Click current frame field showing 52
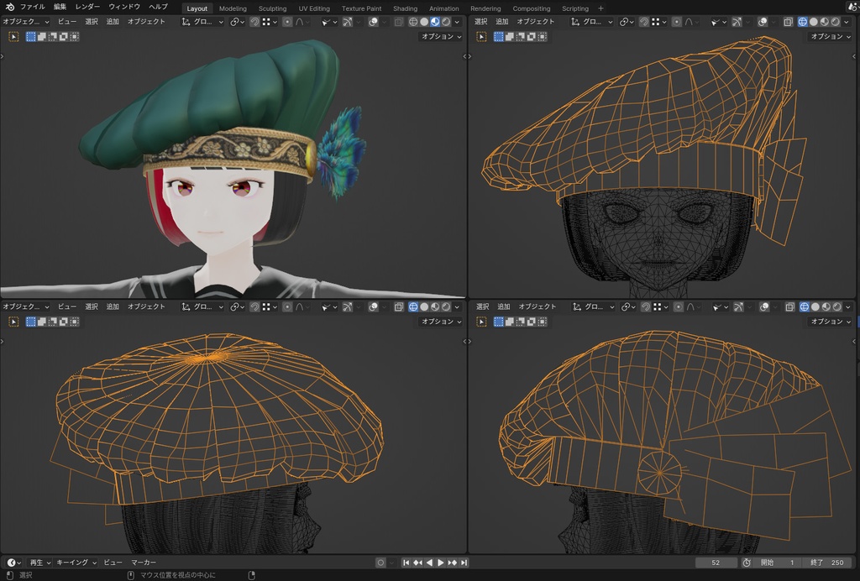Image resolution: width=860 pixels, height=581 pixels. 716,563
